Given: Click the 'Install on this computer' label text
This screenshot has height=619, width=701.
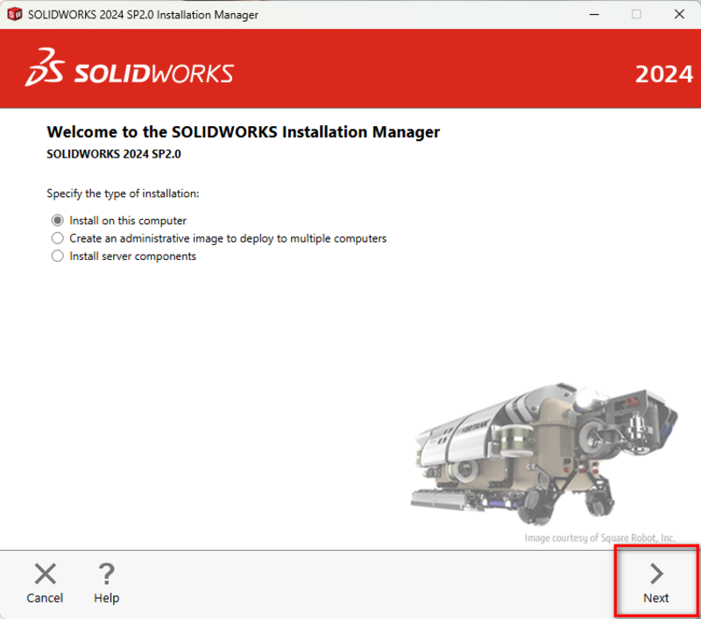Looking at the screenshot, I should pyautogui.click(x=128, y=221).
